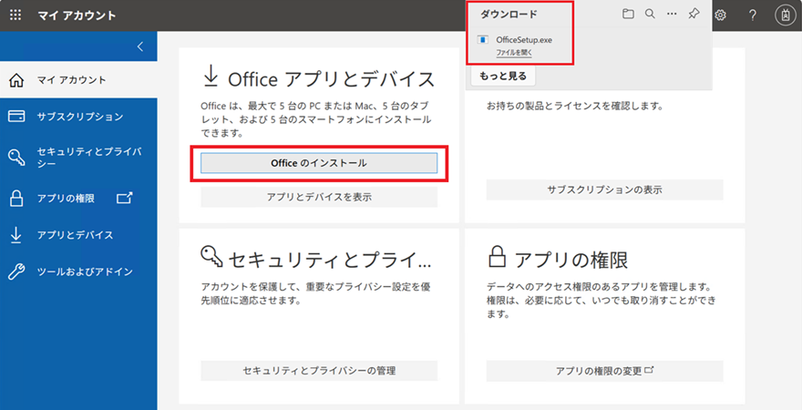Click the マイ アカウント header title
Viewport: 802px width, 410px height.
77,15
